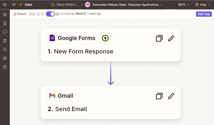Open the versions stack icon
This screenshot has height=125, width=214.
(5, 67)
